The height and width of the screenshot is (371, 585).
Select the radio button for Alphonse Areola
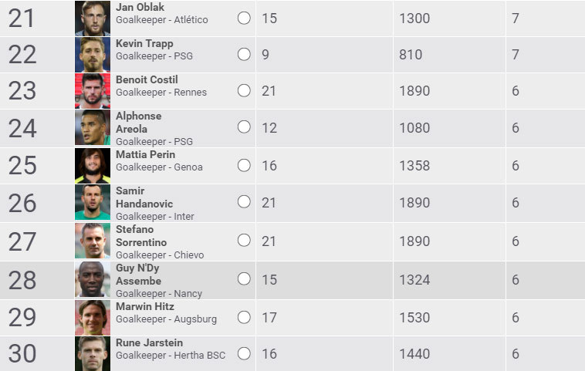(x=244, y=127)
